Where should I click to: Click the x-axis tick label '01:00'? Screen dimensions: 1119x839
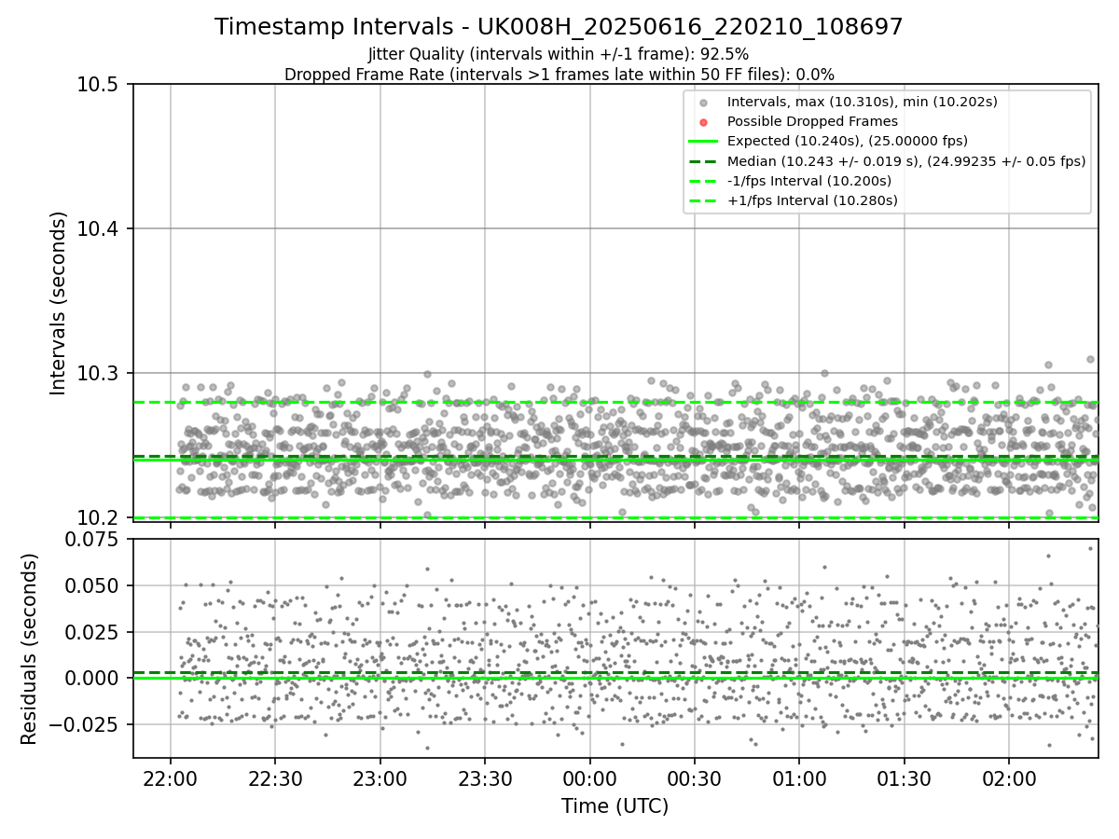pyautogui.click(x=799, y=778)
